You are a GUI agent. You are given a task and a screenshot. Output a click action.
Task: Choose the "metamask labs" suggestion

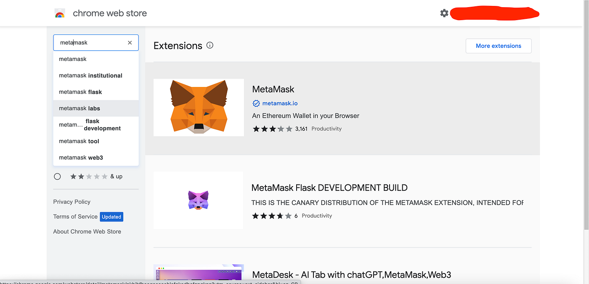96,108
